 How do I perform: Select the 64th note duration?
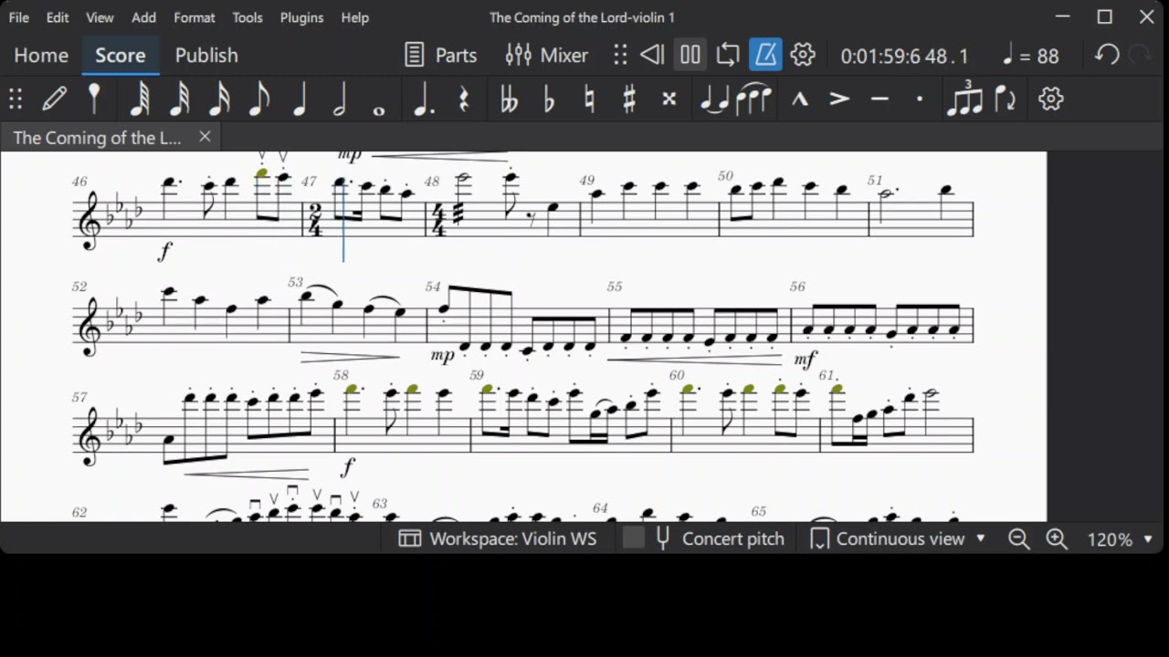tap(139, 99)
